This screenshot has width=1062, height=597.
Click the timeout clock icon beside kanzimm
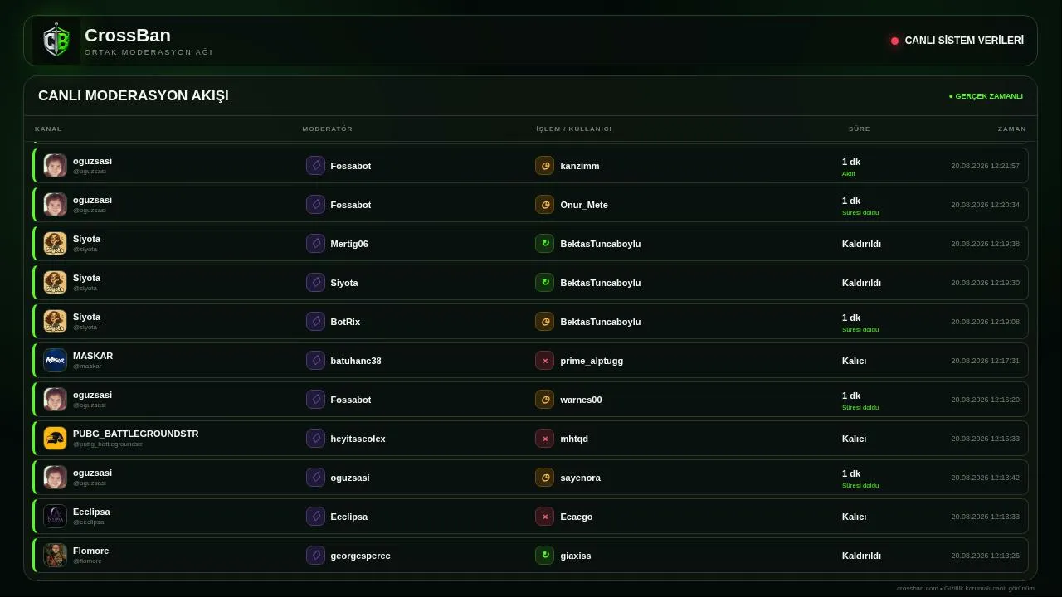point(544,166)
